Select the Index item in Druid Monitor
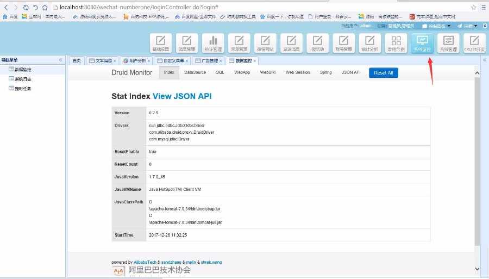This screenshot has width=489, height=279. (x=169, y=72)
